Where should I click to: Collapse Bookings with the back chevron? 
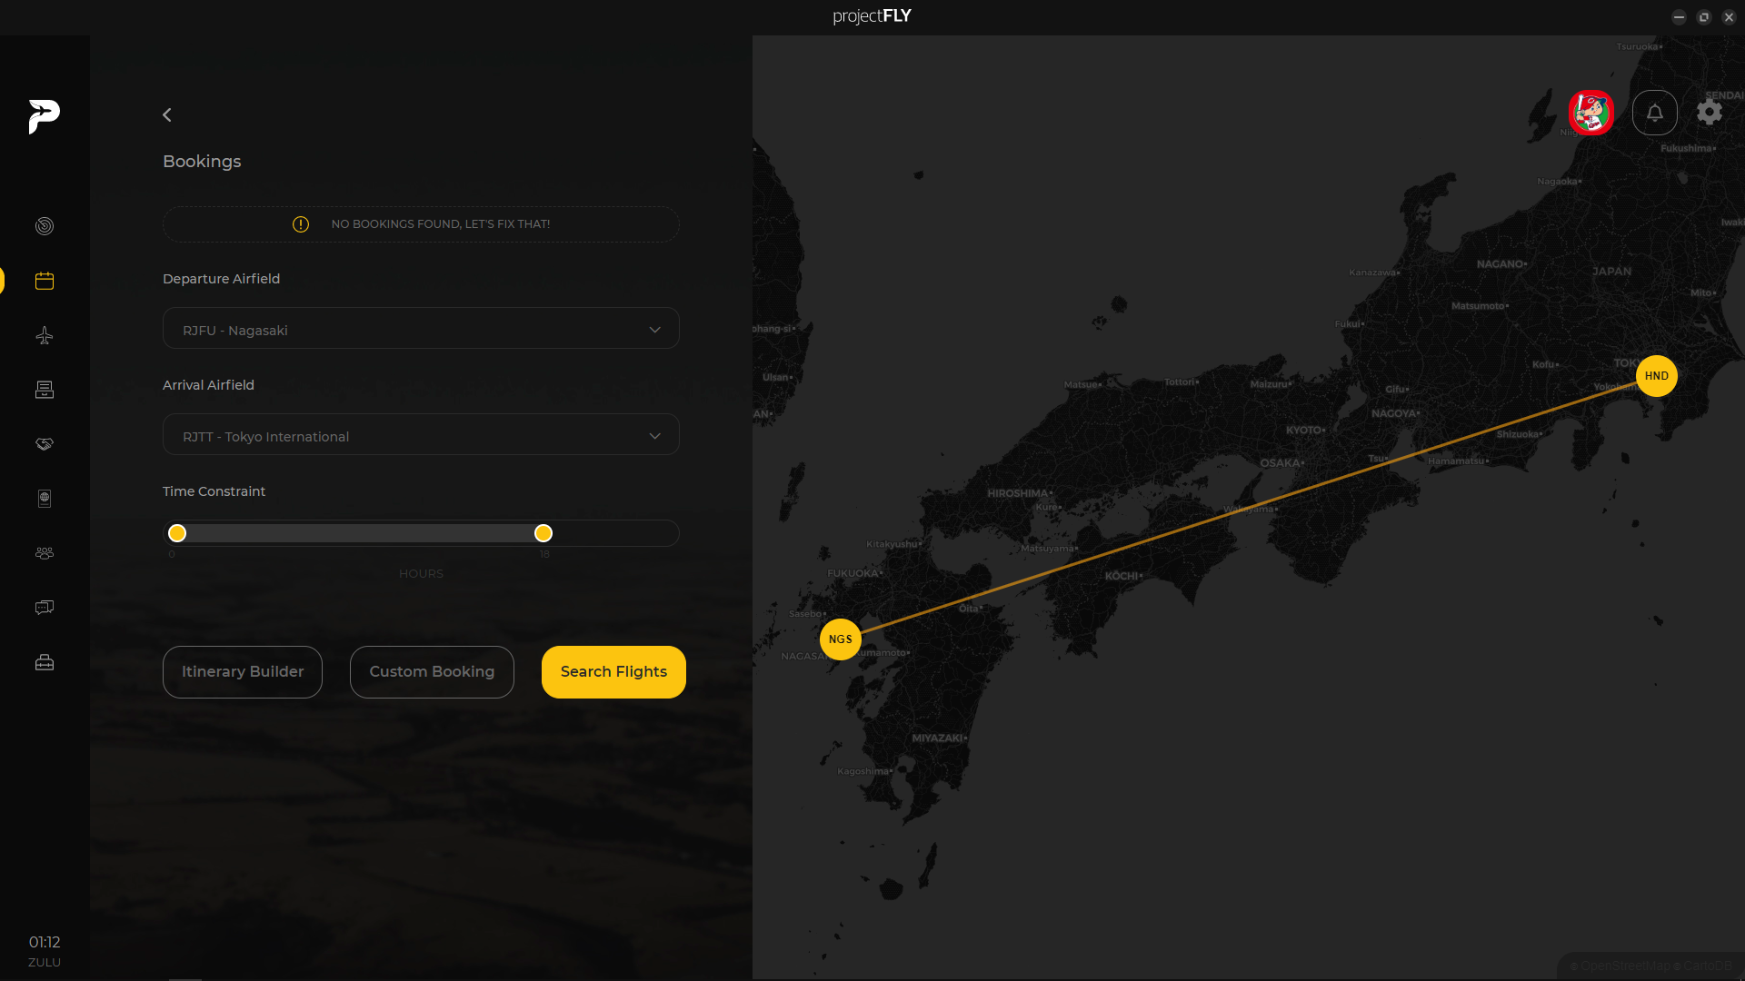tap(167, 115)
